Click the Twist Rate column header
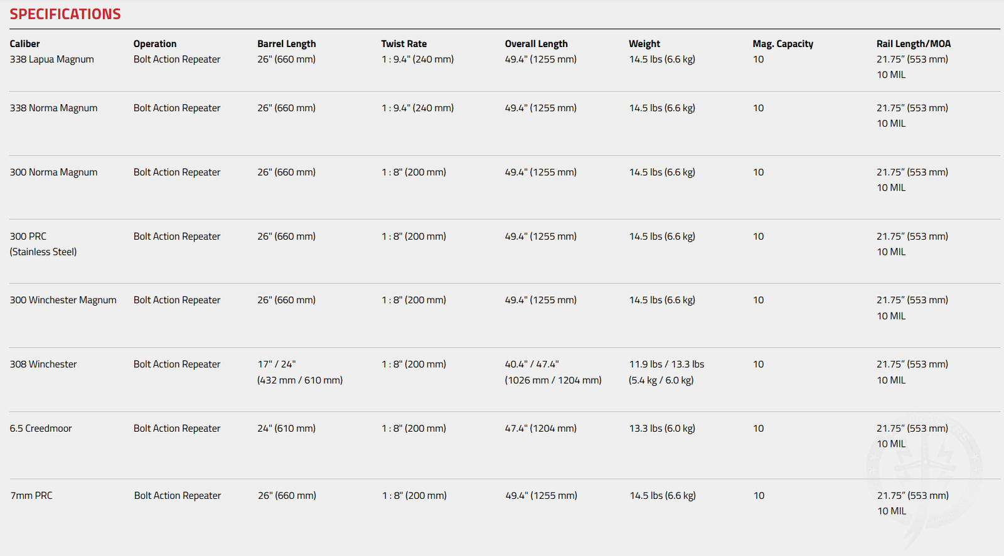The image size is (1004, 556). tap(404, 44)
